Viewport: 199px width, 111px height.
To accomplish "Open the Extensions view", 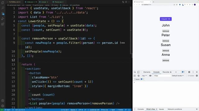I will coord(3,24).
